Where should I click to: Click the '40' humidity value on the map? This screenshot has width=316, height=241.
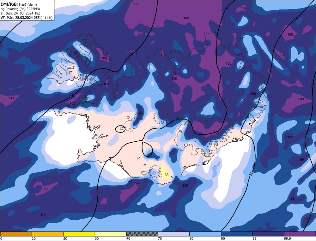tap(138, 159)
